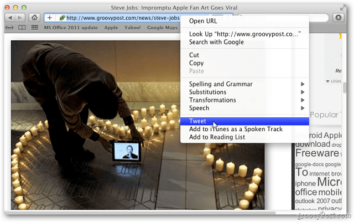Click the office tag link
The width and height of the screenshot is (354, 222).
pyautogui.click(x=306, y=192)
